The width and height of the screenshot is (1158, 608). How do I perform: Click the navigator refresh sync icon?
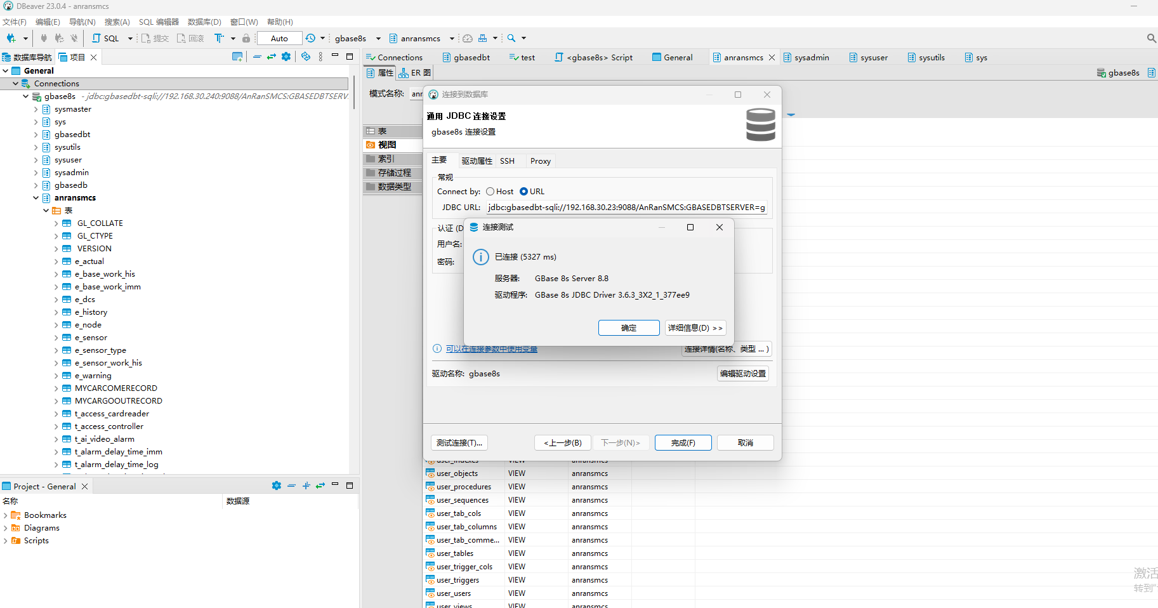(x=306, y=57)
